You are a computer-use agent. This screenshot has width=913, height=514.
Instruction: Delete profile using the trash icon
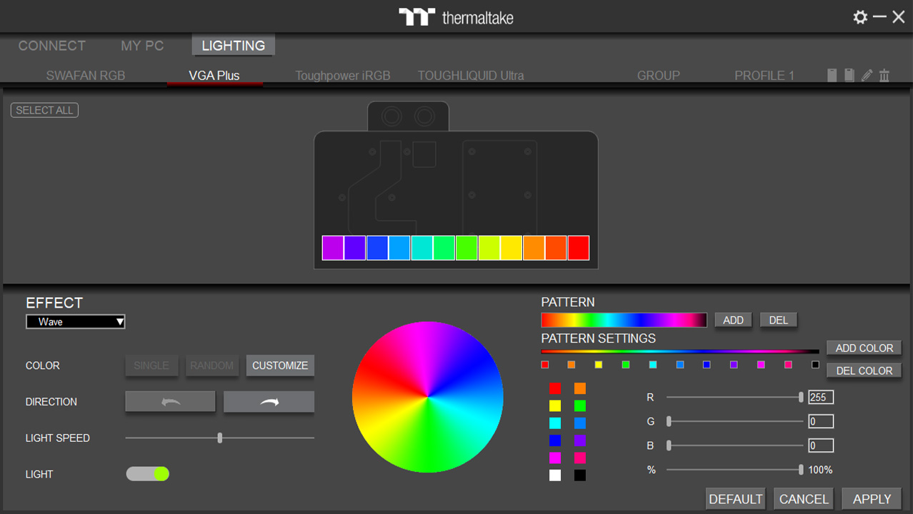(x=884, y=75)
